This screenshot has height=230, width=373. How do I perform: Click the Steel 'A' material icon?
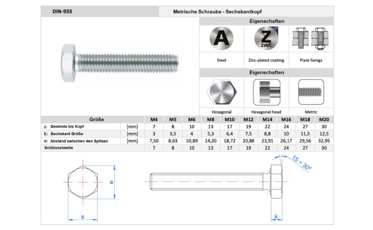point(221,39)
